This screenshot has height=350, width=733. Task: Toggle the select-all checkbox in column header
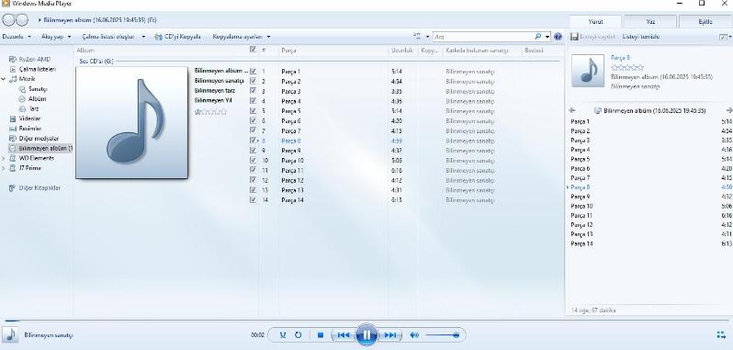tap(253, 50)
